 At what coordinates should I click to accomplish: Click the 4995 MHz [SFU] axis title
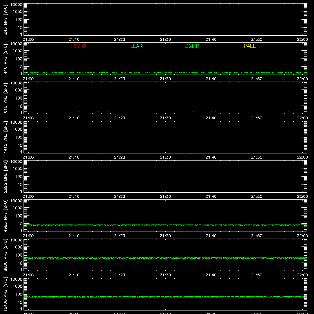point(5,215)
